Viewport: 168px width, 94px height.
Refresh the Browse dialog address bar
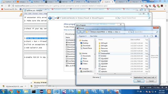tap(132, 32)
